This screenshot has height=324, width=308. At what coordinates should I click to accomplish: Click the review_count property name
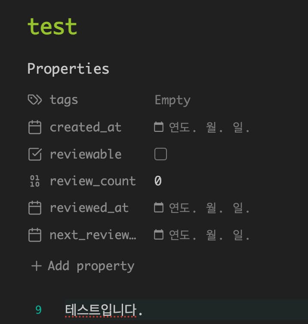pos(92,181)
